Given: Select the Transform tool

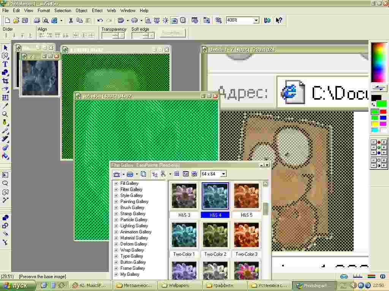Looking at the screenshot, I should click(5, 97).
